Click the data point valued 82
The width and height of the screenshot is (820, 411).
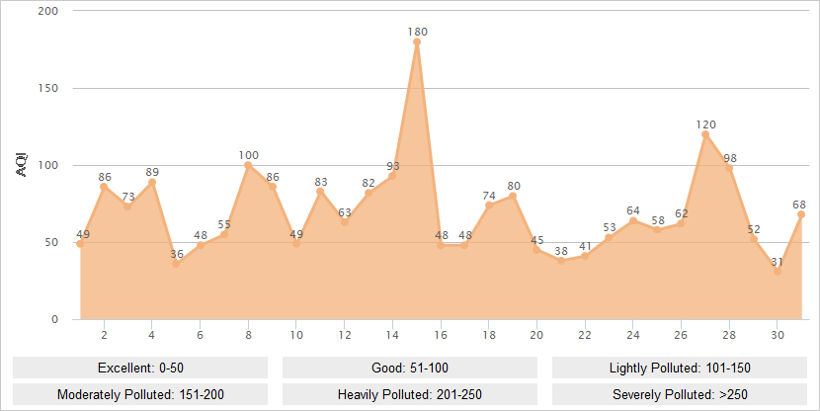369,193
